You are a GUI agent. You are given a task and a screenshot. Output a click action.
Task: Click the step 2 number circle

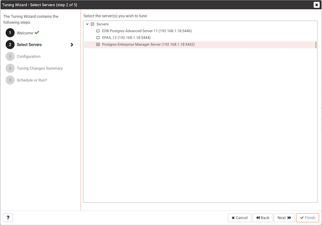(x=10, y=45)
